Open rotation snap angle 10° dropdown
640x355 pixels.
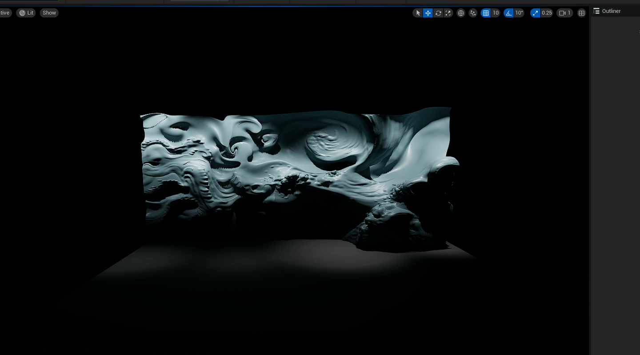tap(519, 13)
